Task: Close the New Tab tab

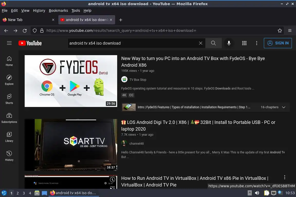Action: (53, 20)
